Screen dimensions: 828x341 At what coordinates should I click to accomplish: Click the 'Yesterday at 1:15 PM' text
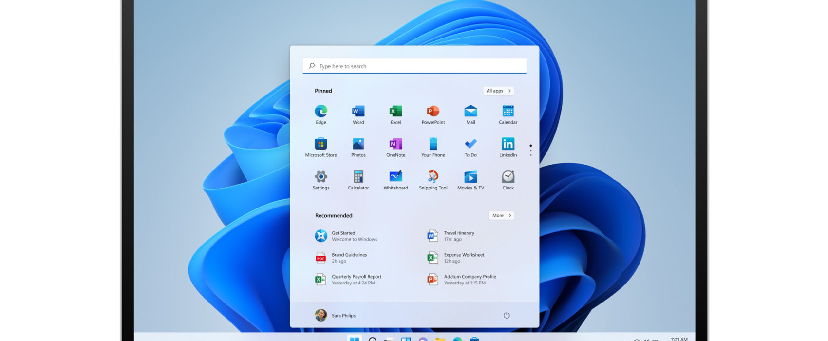[x=465, y=283]
